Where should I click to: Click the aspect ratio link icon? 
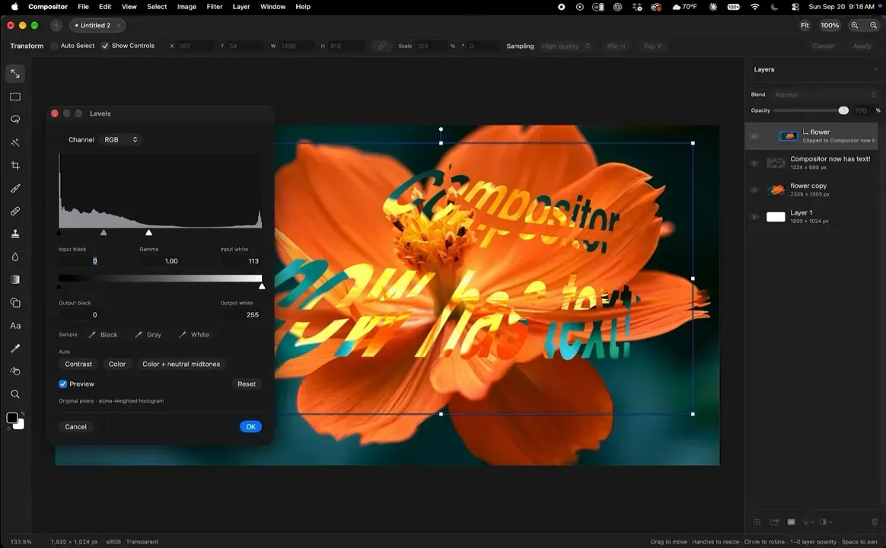[381, 46]
